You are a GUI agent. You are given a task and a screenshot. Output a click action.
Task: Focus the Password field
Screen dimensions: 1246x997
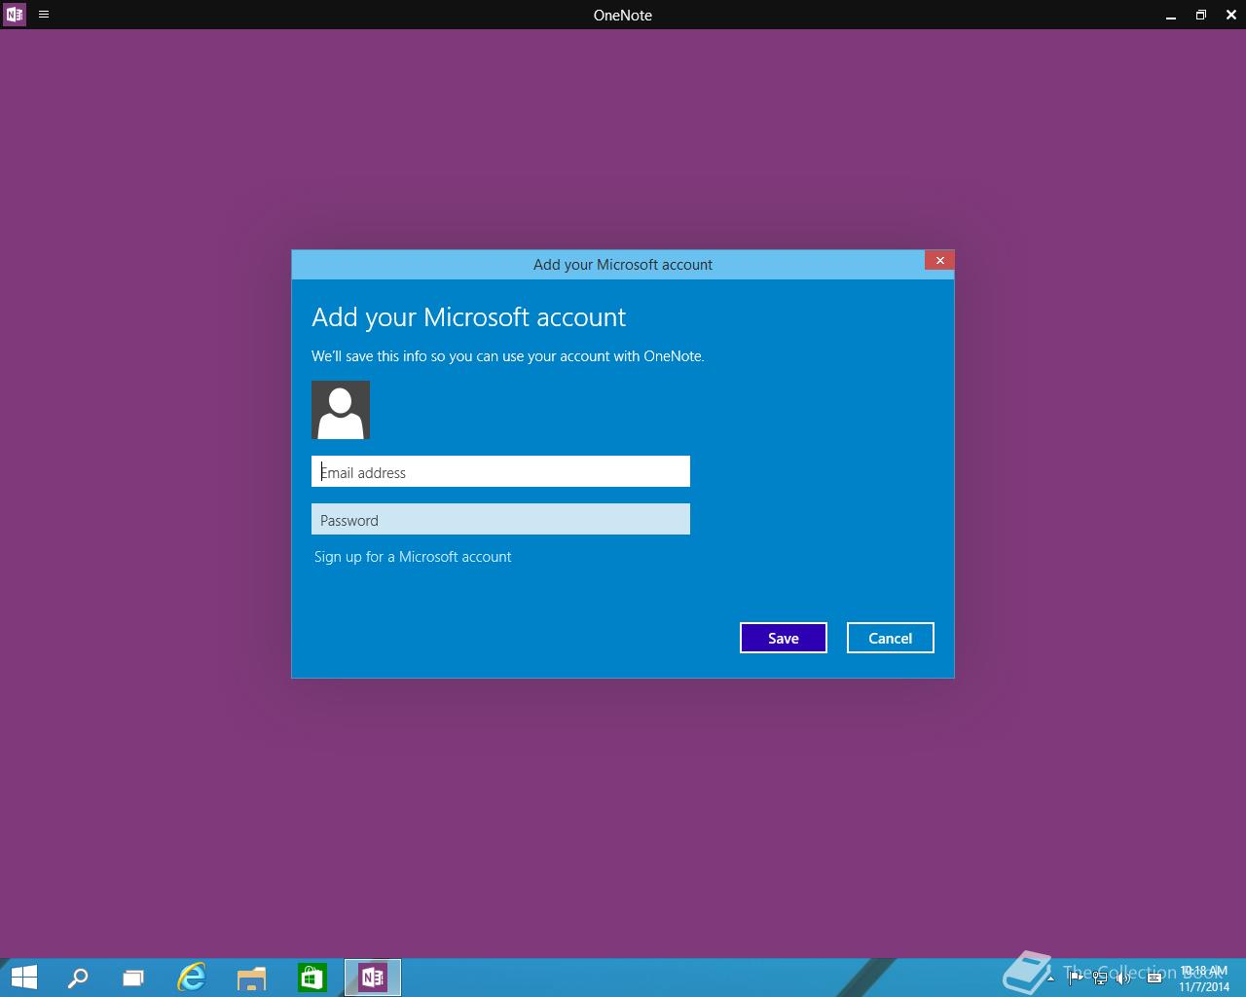(x=500, y=519)
